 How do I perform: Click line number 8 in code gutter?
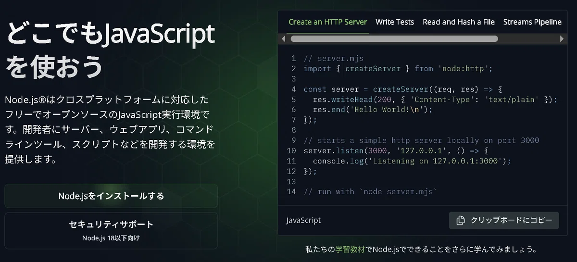tap(293, 130)
